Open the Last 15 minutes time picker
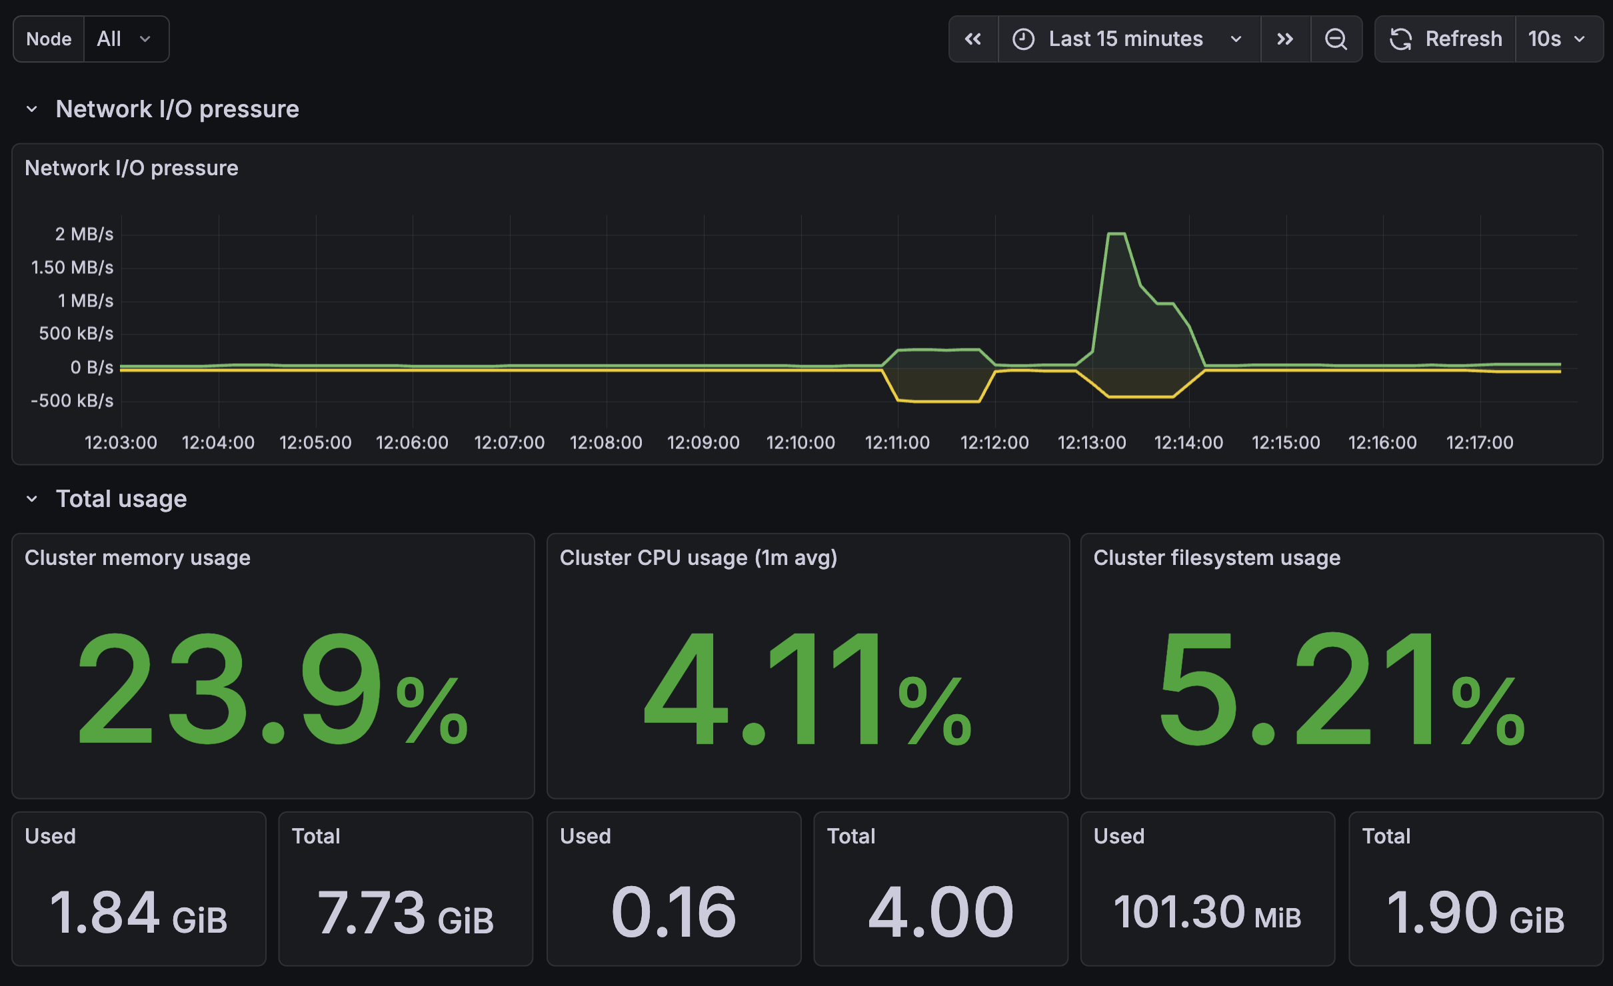The image size is (1613, 986). [x=1126, y=39]
